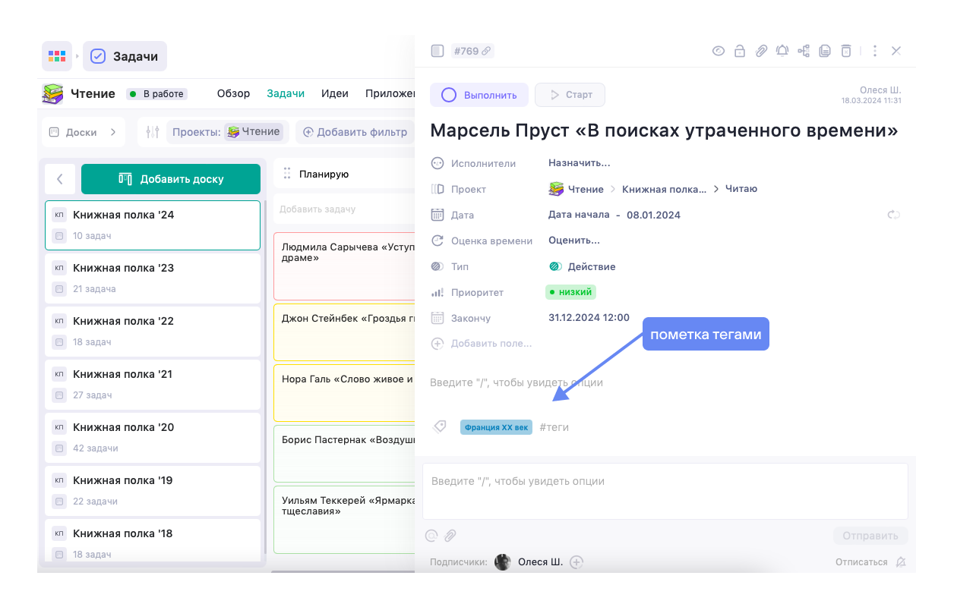The image size is (954, 607).
Task: Switch to the Идеи tab
Action: [335, 93]
